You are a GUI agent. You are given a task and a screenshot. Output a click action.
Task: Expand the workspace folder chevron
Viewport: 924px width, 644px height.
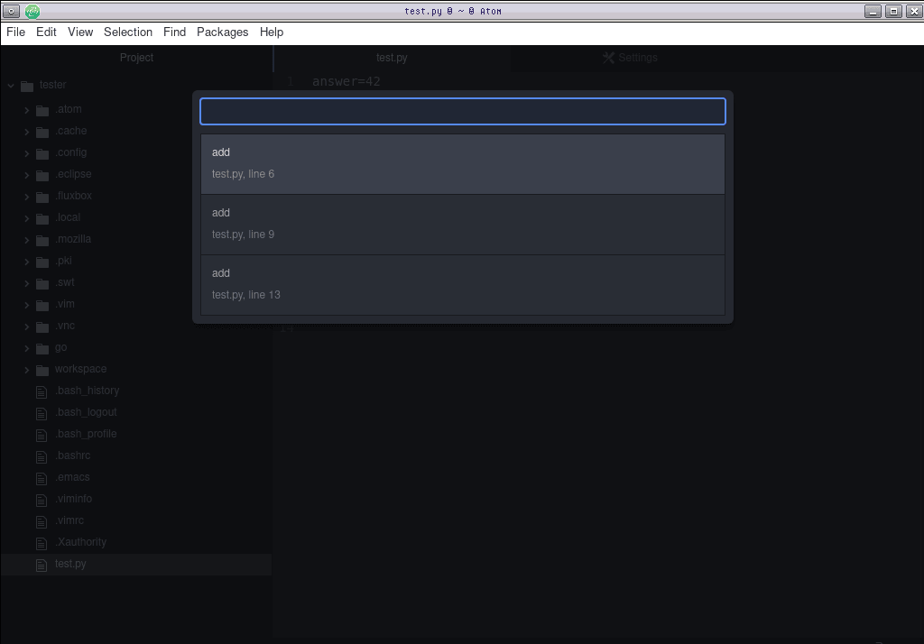[26, 370]
